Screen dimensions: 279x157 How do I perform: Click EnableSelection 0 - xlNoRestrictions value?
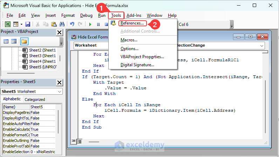click(x=43, y=152)
